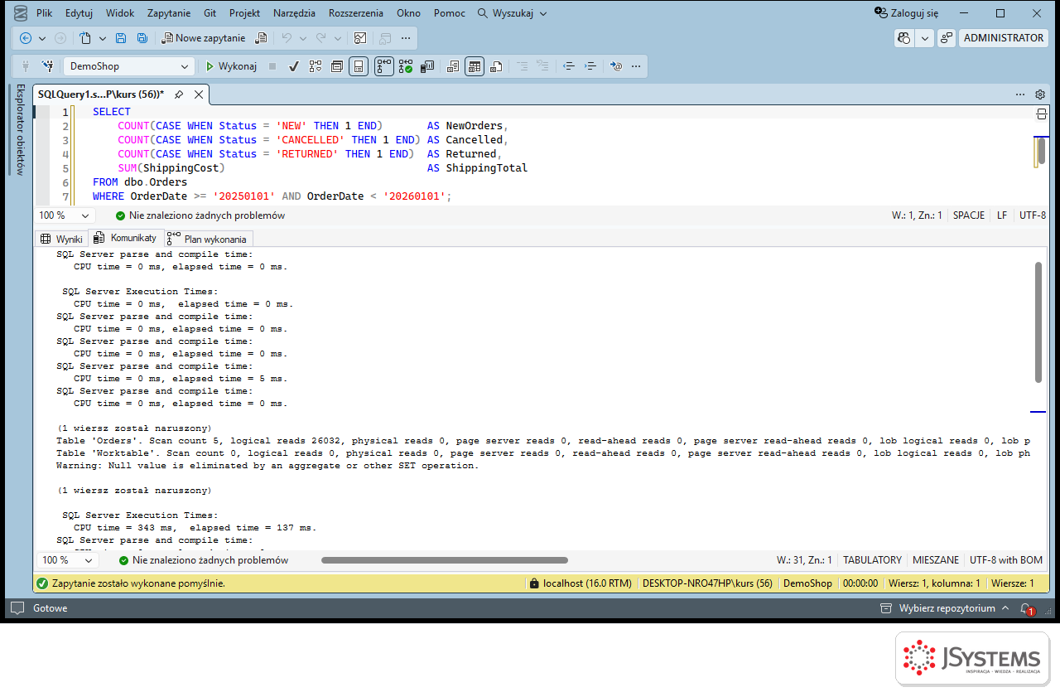Toggle Include Live Query Statistics

(406, 66)
